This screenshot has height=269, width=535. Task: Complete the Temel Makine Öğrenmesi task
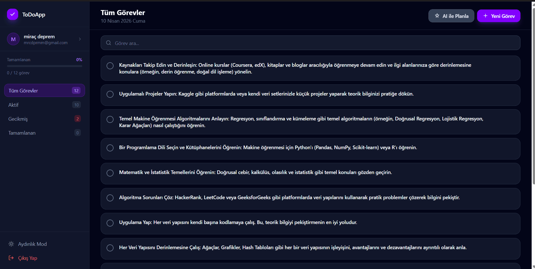[110, 119]
